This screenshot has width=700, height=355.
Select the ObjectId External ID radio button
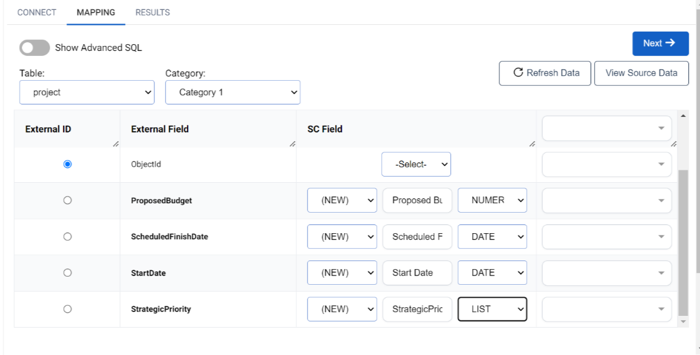pos(67,164)
